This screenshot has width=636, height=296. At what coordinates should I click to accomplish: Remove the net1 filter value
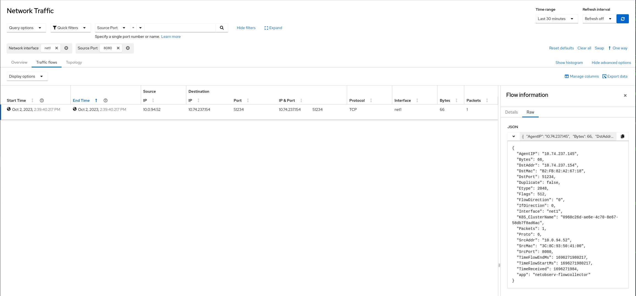[57, 48]
